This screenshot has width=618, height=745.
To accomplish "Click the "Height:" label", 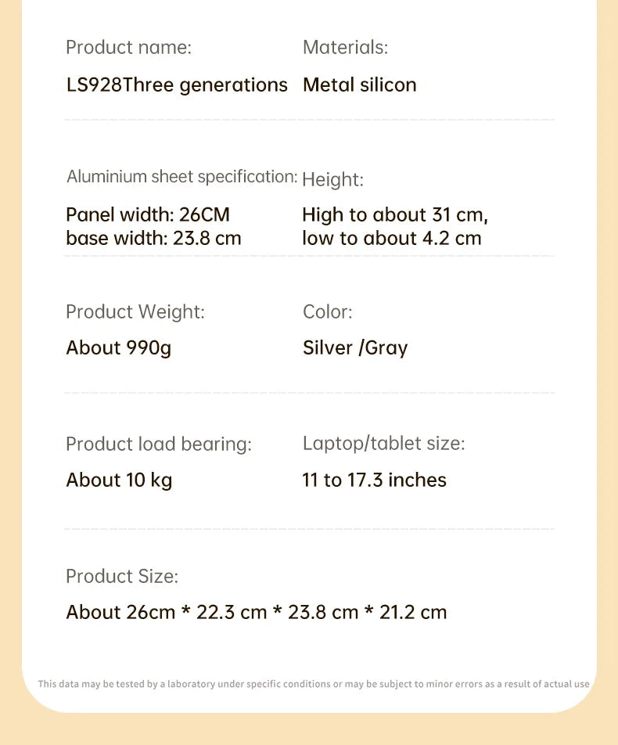I will pos(332,179).
